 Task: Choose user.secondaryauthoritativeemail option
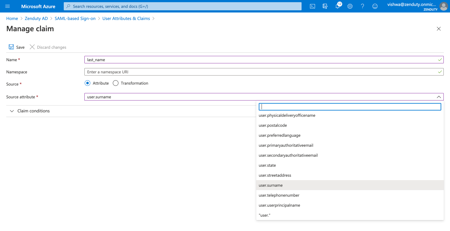[x=350, y=155]
